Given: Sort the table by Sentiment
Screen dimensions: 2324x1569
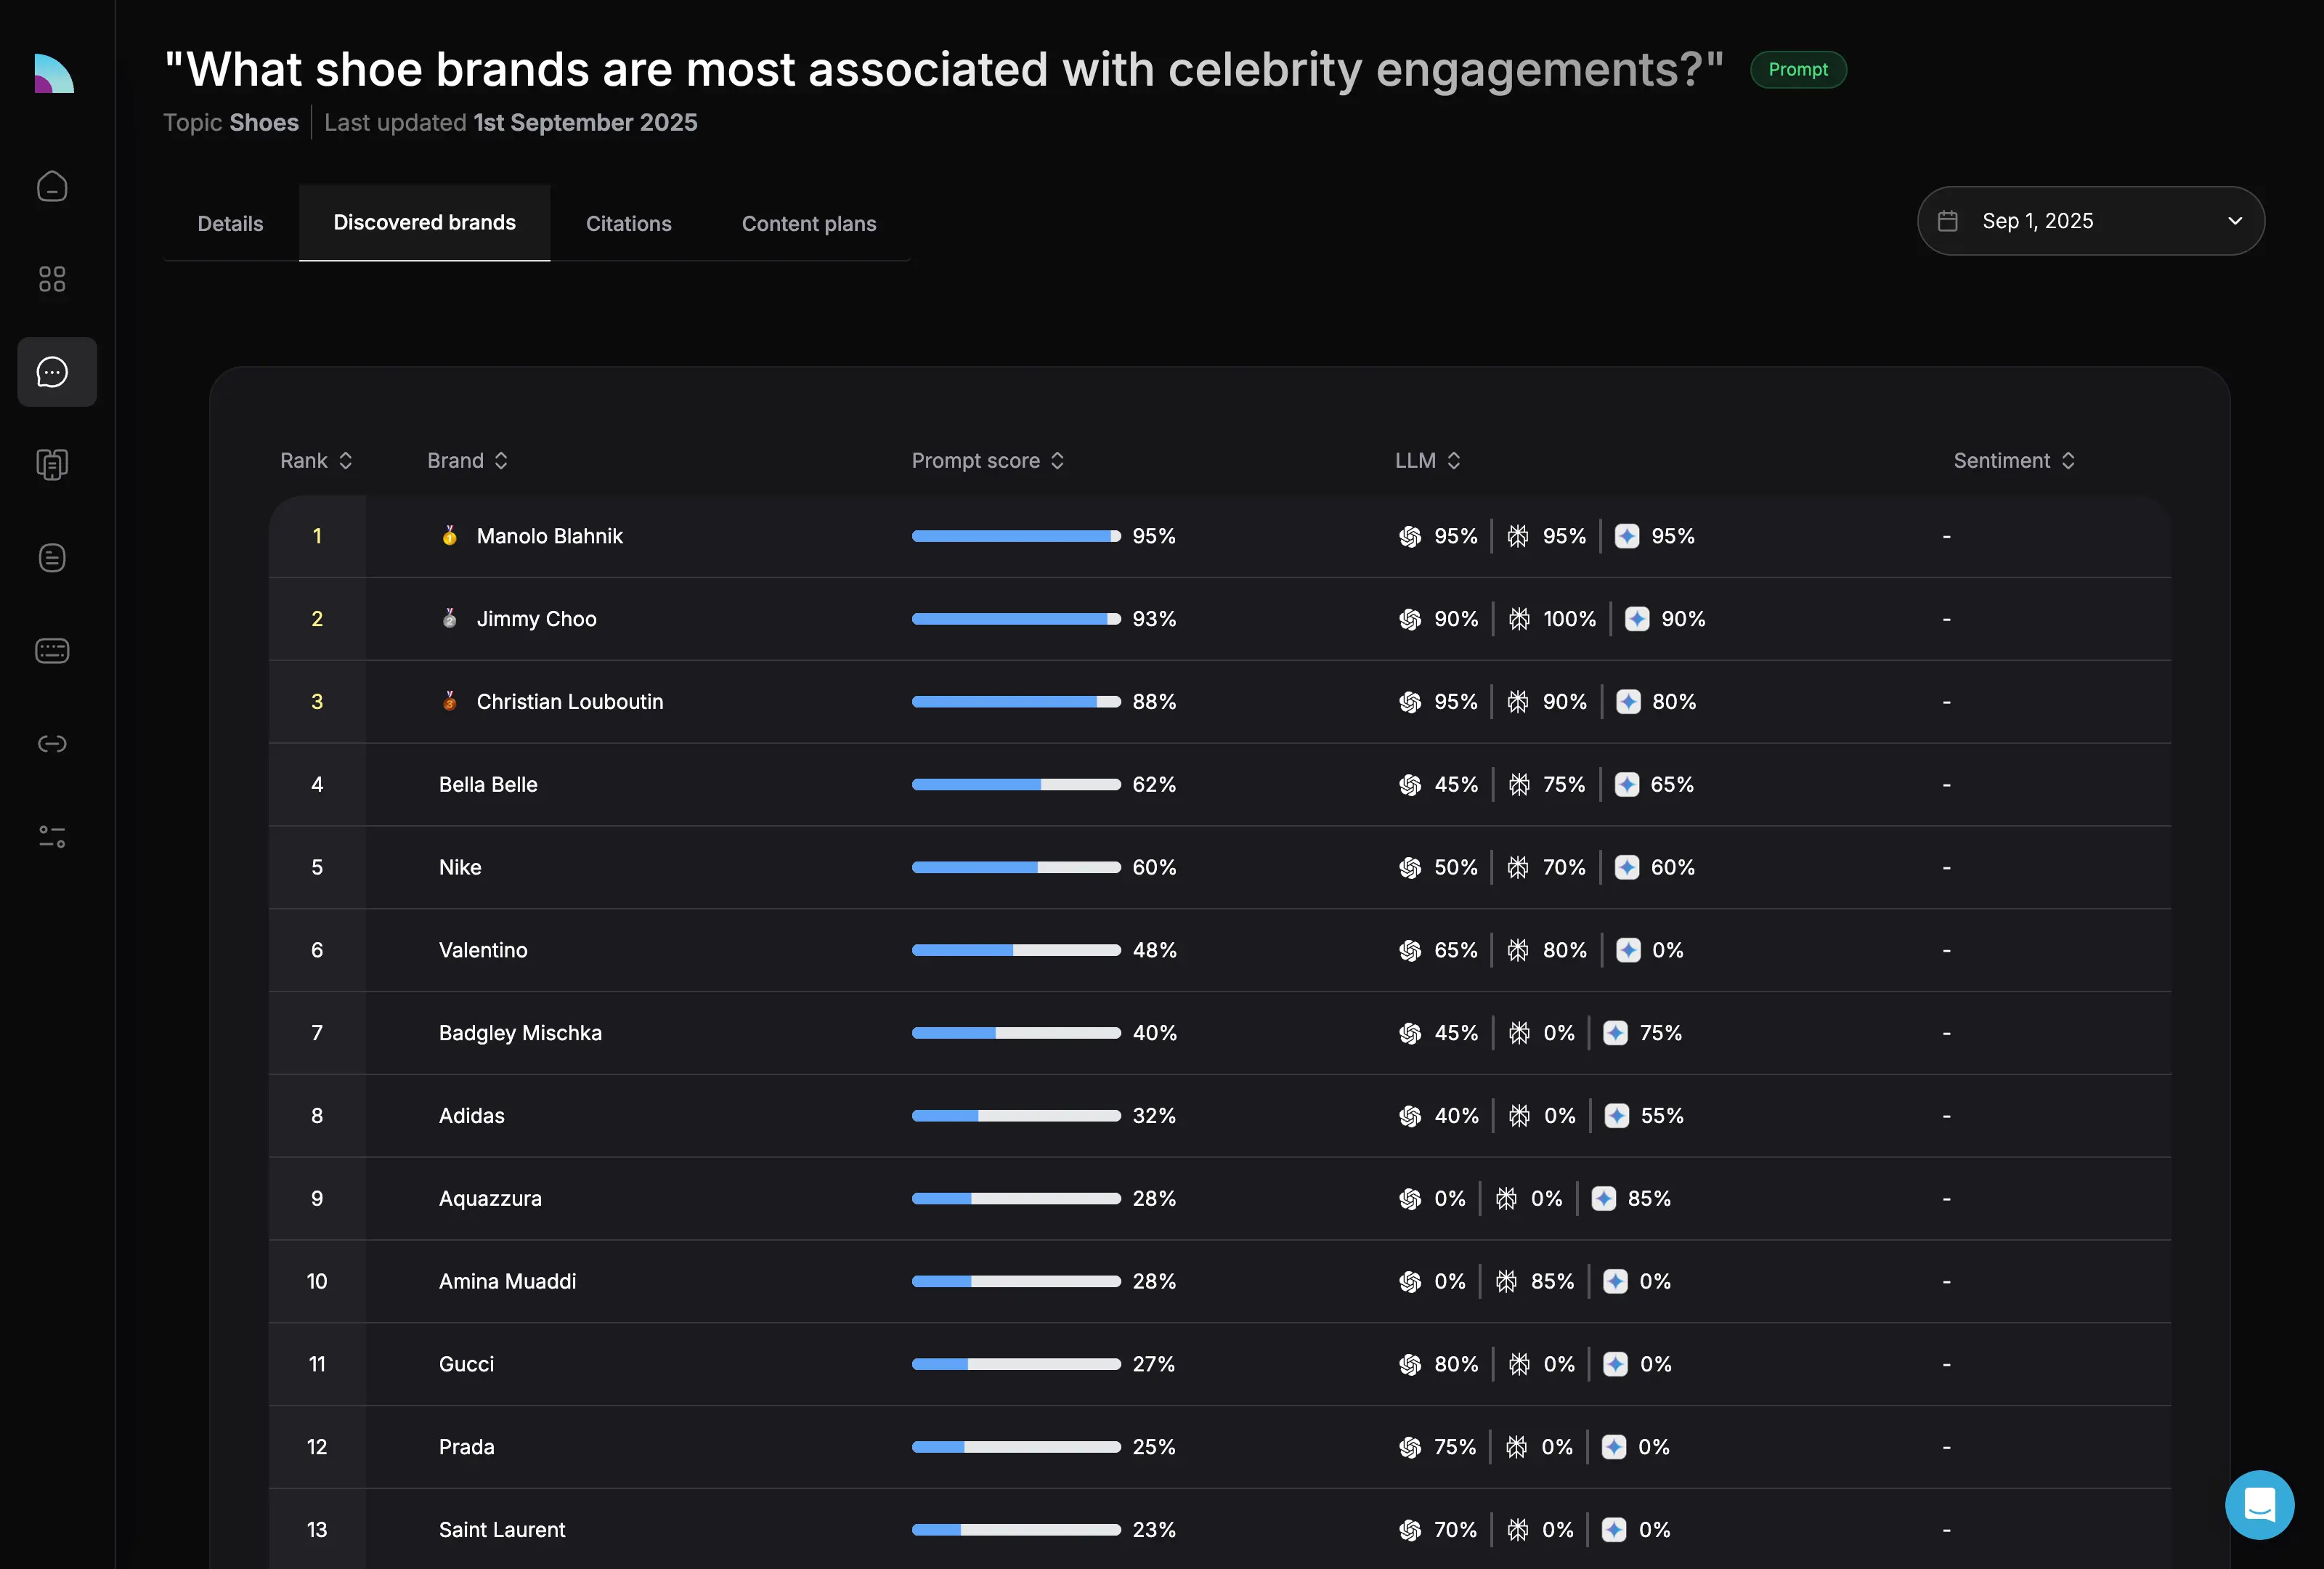Looking at the screenshot, I should pyautogui.click(x=2014, y=460).
